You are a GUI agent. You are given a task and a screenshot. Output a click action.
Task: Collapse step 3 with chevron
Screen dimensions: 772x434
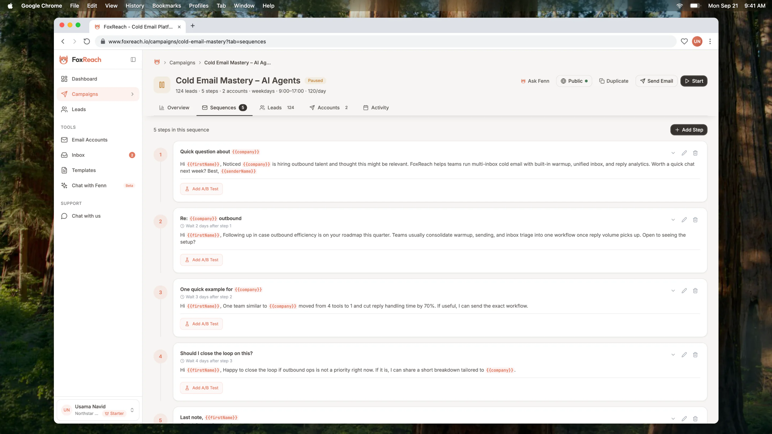[x=673, y=291]
